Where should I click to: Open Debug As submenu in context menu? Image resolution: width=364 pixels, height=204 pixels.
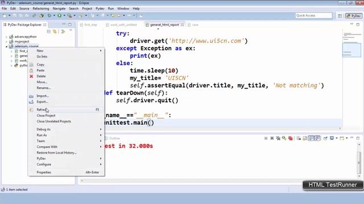tap(66, 129)
